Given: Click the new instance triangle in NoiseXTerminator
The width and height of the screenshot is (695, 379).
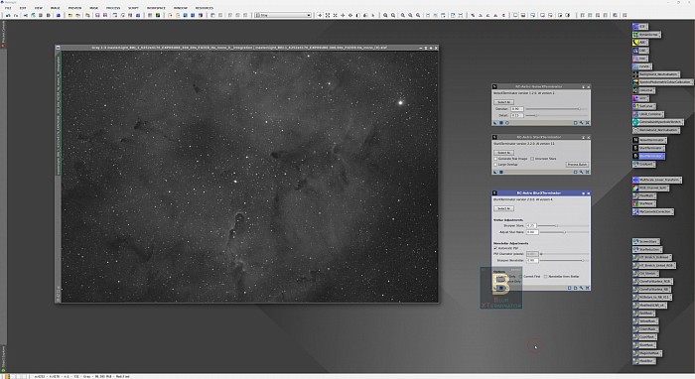Looking at the screenshot, I should tap(495, 123).
